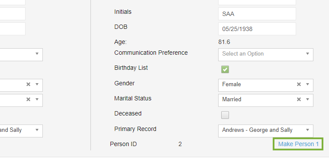Viewport: 329px width, 159px height.
Task: Expand the Gender dropdown arrow
Action: click(308, 84)
